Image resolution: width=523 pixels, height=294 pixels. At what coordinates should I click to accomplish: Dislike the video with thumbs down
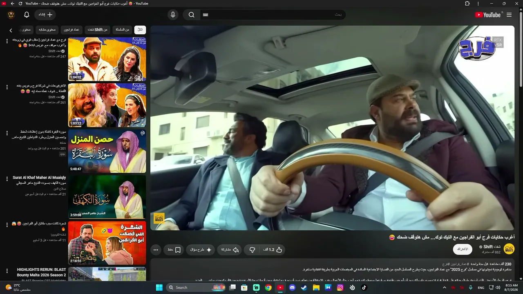coord(253,249)
